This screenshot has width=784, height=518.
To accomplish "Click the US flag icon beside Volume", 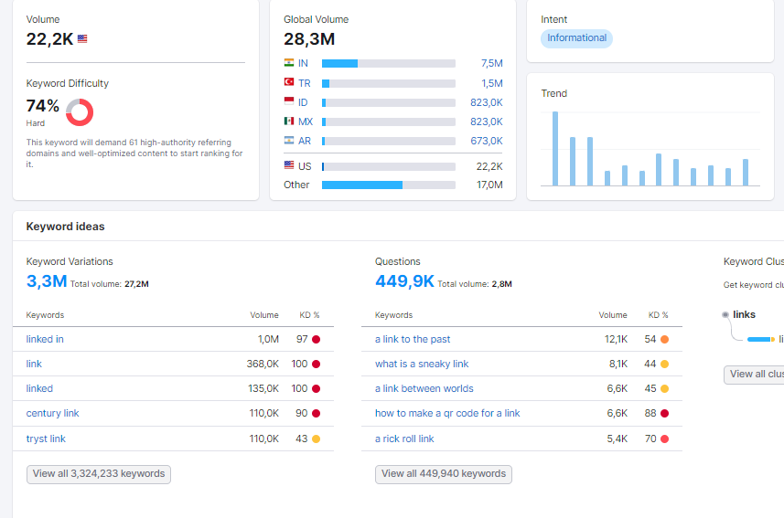I will (x=82, y=39).
